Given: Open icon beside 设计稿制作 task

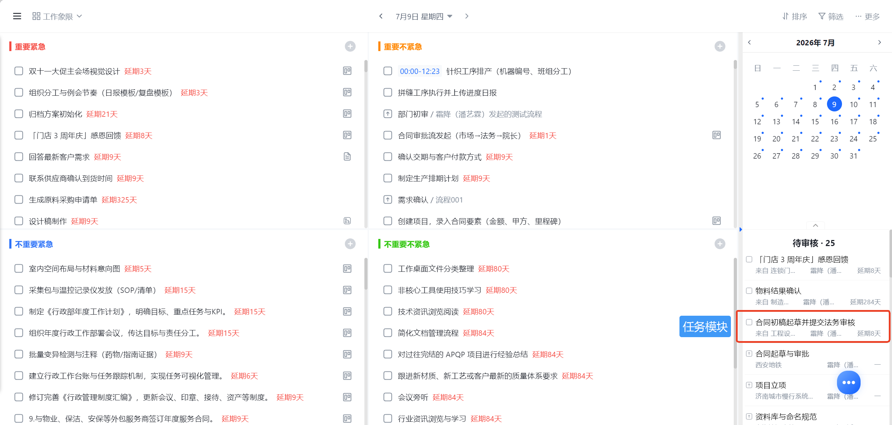Looking at the screenshot, I should [347, 221].
